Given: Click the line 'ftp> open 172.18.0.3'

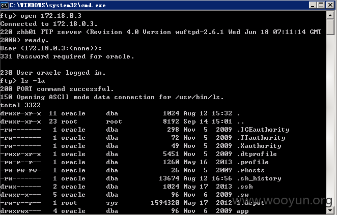Looking at the screenshot, I should click(41, 16).
